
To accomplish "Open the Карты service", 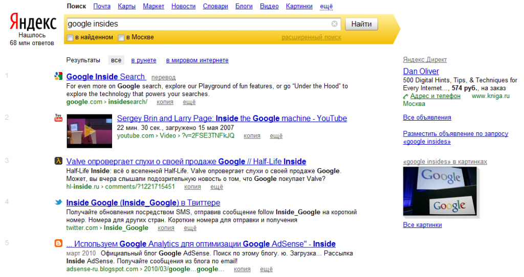I will pyautogui.click(x=127, y=6).
